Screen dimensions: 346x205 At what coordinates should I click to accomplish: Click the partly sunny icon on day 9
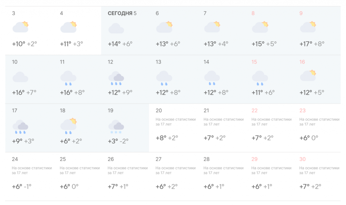click(x=308, y=27)
